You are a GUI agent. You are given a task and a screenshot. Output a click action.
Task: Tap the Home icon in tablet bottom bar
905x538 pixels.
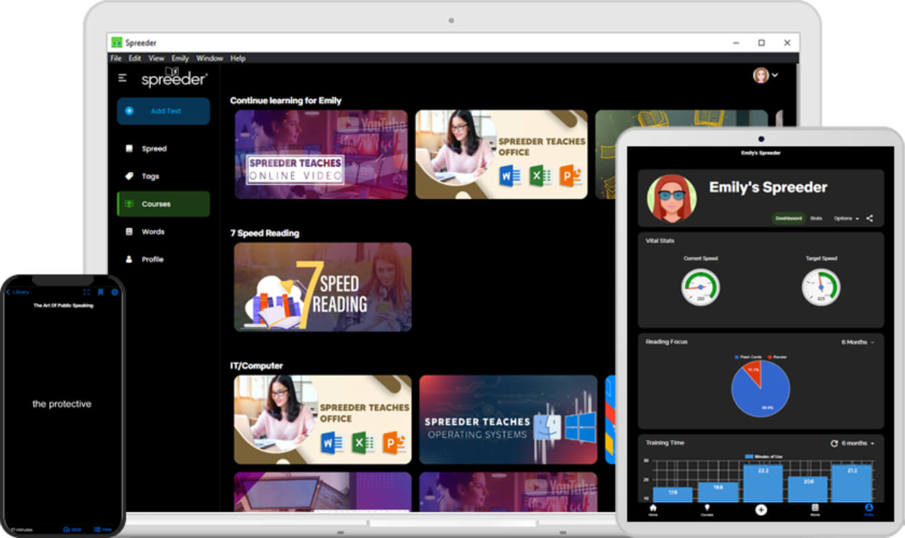[x=652, y=507]
